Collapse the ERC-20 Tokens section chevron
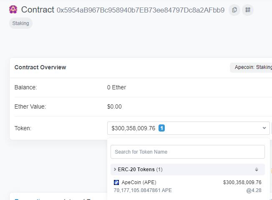This screenshot has width=272, height=200. 115,169
